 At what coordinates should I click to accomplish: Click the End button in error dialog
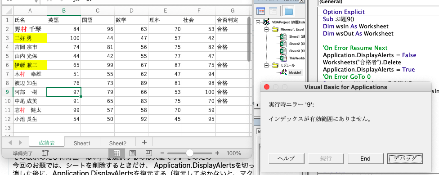pyautogui.click(x=365, y=158)
